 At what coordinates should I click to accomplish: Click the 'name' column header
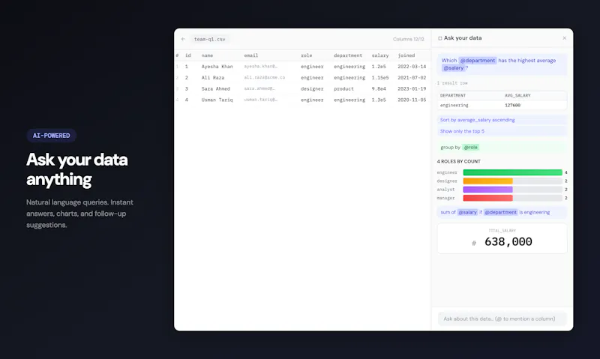207,55
